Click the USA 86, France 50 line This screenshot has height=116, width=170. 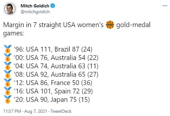pyautogui.click(x=53, y=83)
